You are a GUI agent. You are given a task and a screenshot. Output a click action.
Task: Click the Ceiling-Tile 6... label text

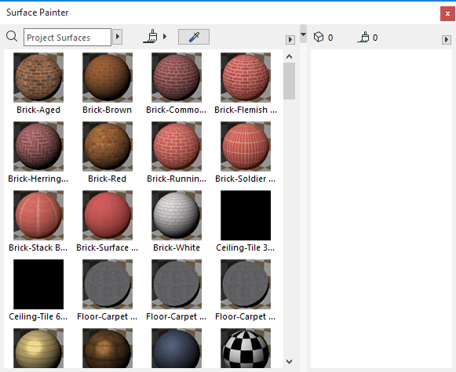38,316
